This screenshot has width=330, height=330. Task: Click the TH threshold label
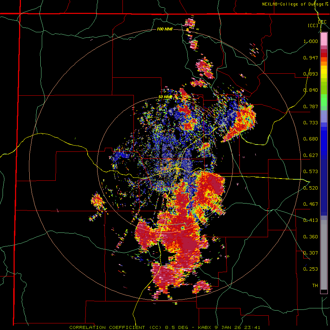point(315,286)
